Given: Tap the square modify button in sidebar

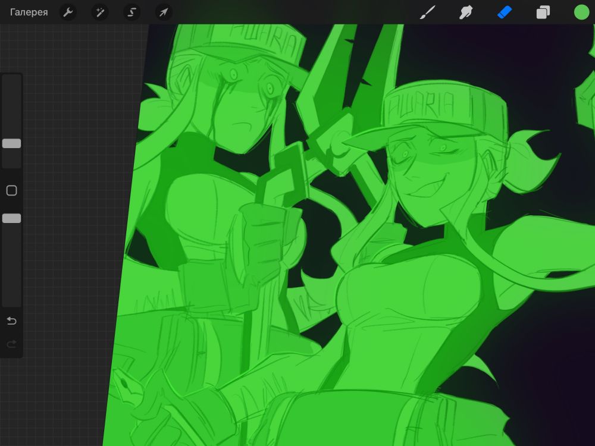Looking at the screenshot, I should tap(12, 190).
